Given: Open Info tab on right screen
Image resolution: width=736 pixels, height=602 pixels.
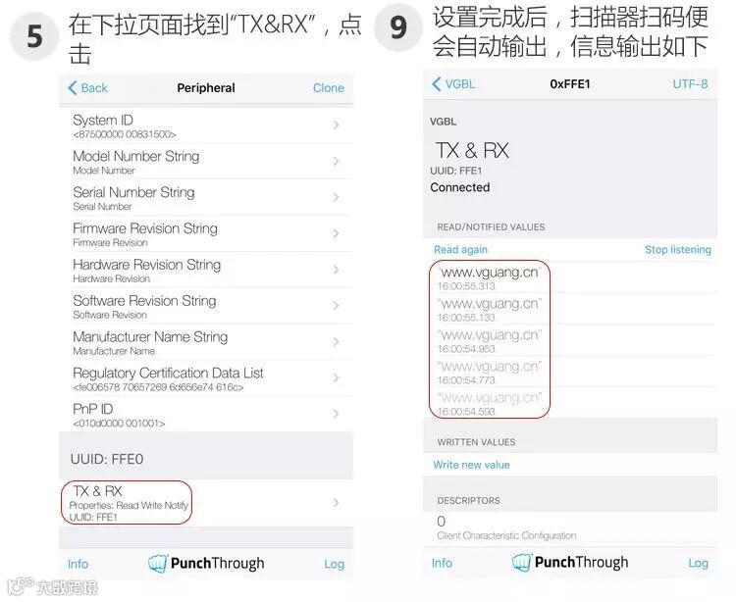Looking at the screenshot, I should [443, 563].
